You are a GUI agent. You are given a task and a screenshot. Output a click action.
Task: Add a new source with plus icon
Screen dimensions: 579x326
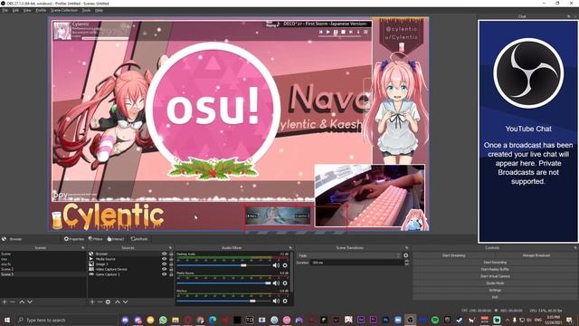(92, 302)
